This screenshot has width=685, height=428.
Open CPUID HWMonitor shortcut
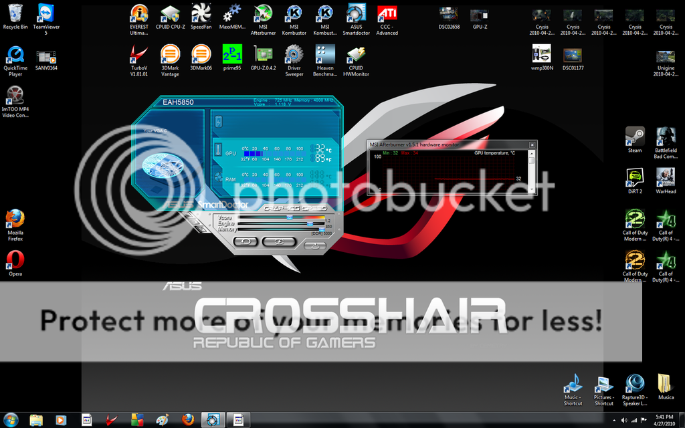pyautogui.click(x=356, y=60)
